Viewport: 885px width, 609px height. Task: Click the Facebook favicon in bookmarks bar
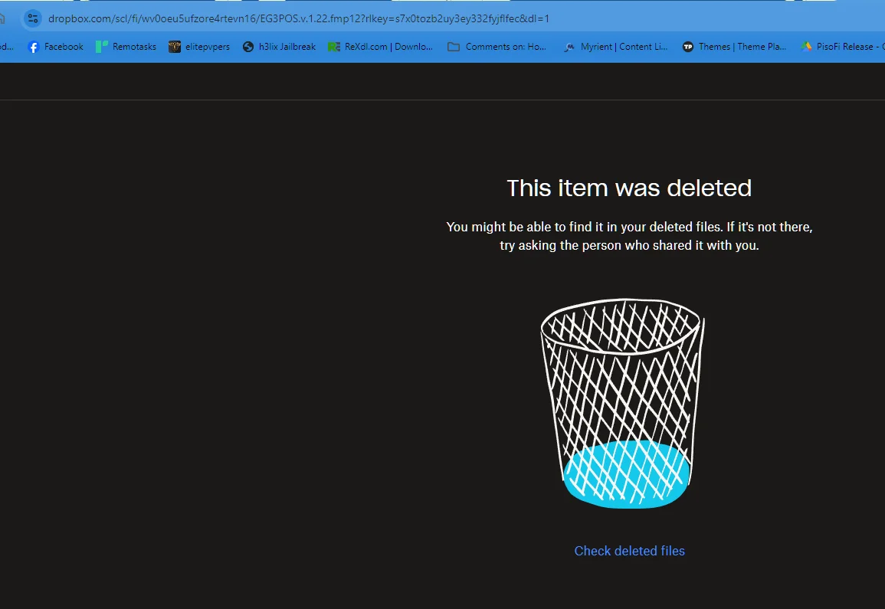[x=33, y=47]
